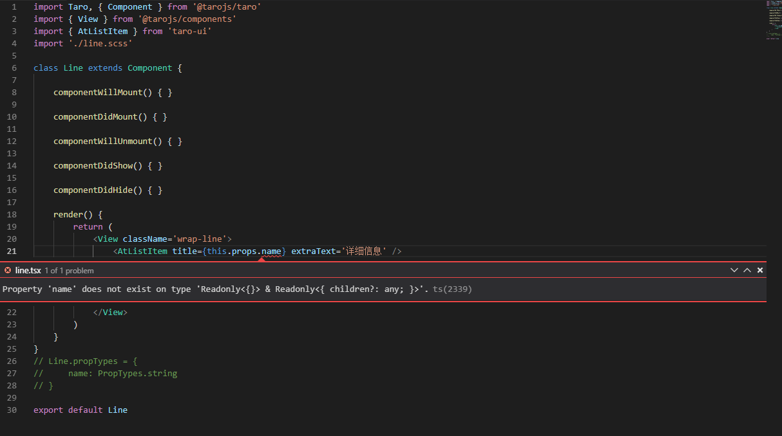Viewport: 782px width, 436px height.
Task: Go to previous problem arrow
Action: point(747,270)
